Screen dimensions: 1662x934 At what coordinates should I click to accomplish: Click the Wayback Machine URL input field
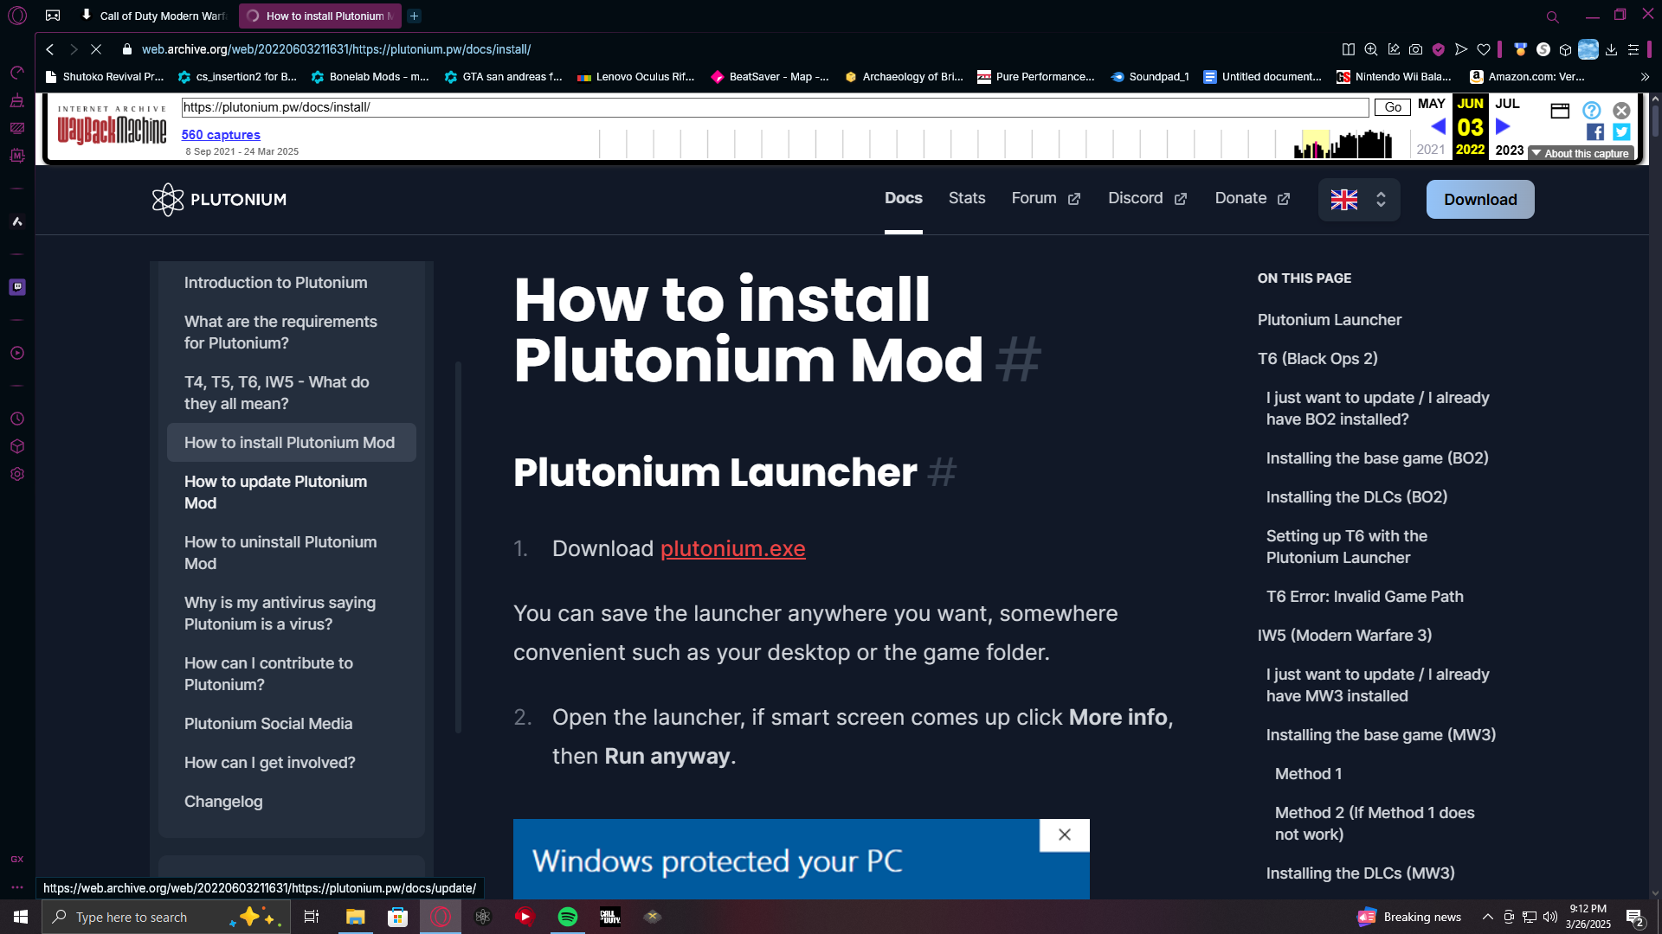(x=774, y=107)
